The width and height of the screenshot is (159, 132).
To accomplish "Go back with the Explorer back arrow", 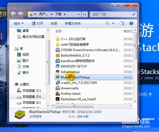I will pos(13,15).
